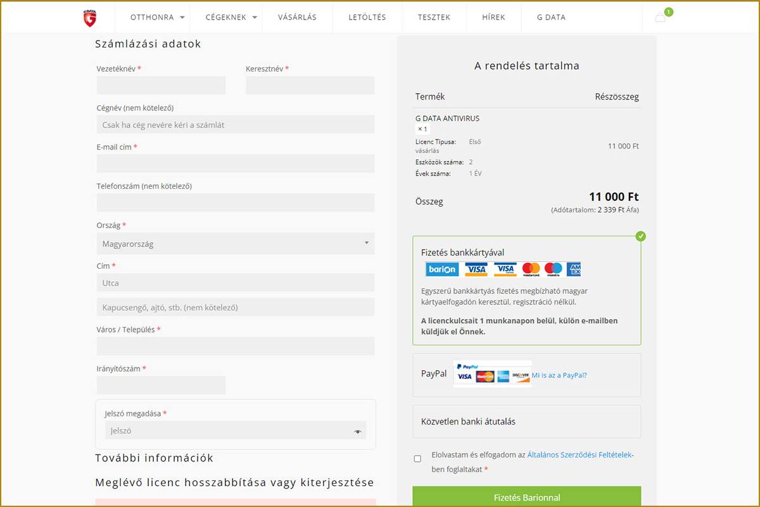Expand the OTTHONRA menu arrow

tap(182, 18)
